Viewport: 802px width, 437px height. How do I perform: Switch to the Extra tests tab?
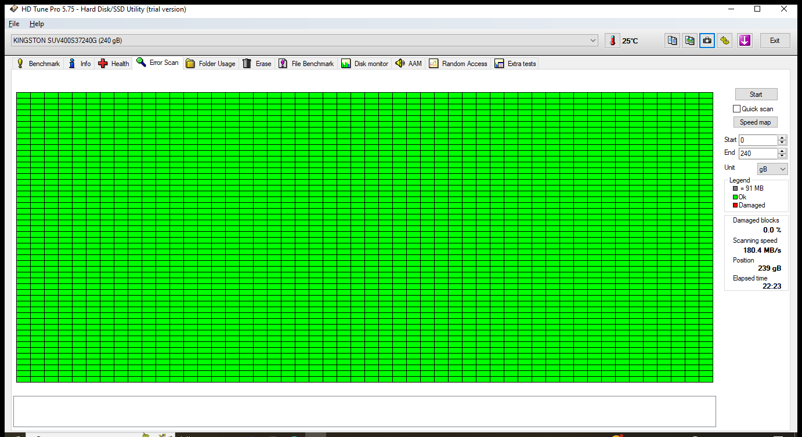(x=515, y=64)
